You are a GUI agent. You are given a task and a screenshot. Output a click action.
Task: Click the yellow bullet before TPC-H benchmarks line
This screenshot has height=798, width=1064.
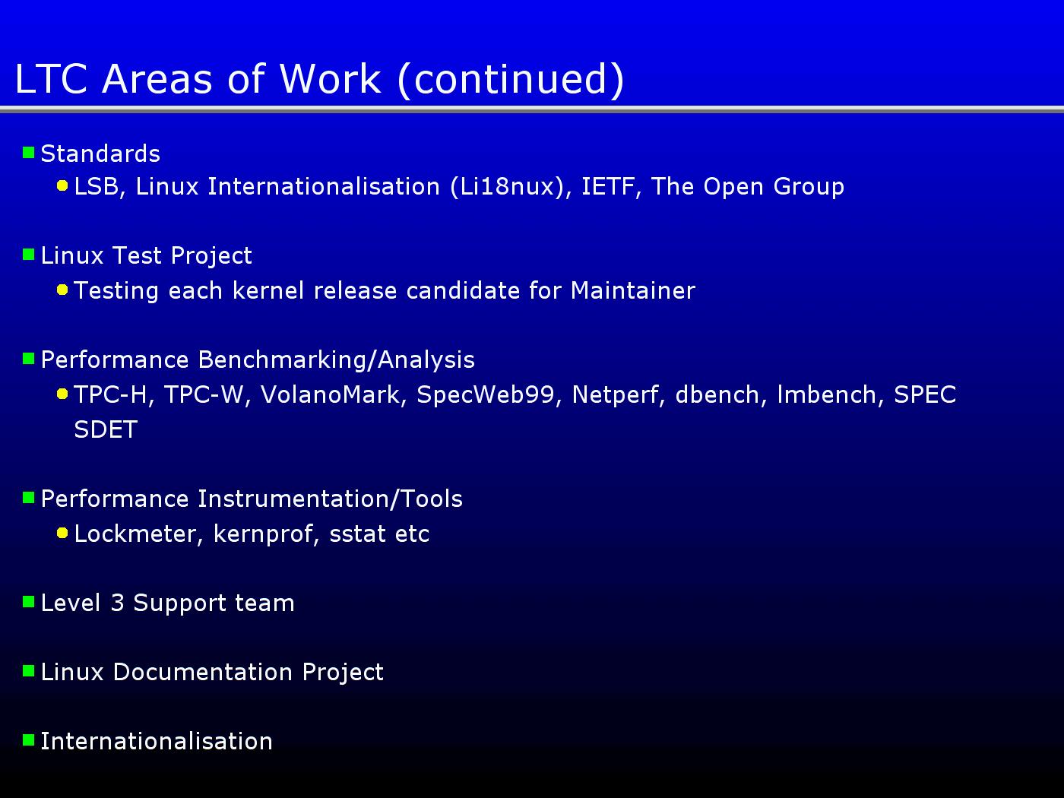[62, 394]
